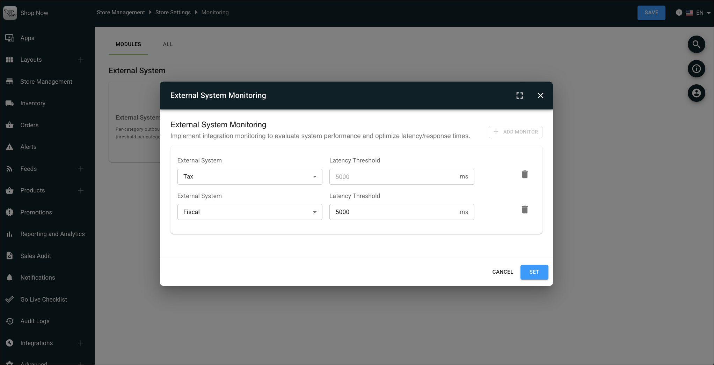
Task: Click the Reporting and Analytics chart icon
Action: pyautogui.click(x=10, y=234)
